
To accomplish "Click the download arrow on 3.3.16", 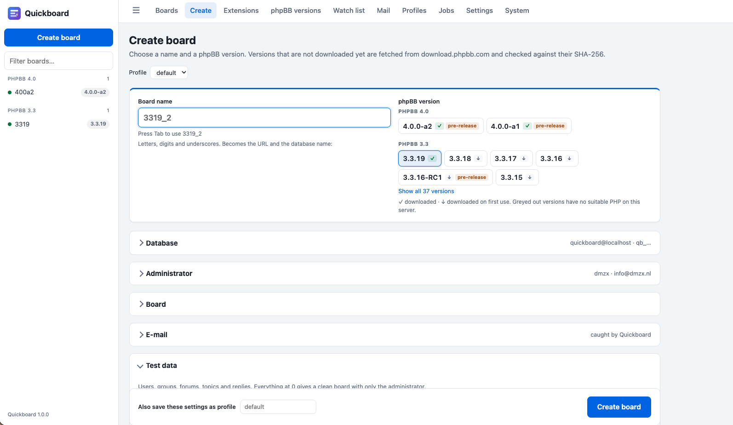I will 569,159.
